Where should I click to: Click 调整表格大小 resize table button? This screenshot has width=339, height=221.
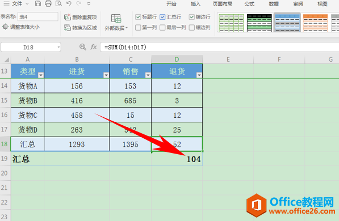click(x=21, y=27)
